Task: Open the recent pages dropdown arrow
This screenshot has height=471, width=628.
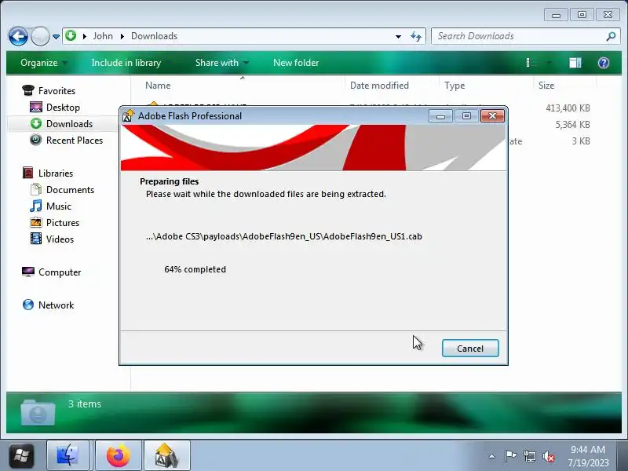Action: click(x=56, y=36)
